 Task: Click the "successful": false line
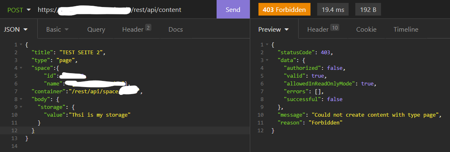point(313,99)
